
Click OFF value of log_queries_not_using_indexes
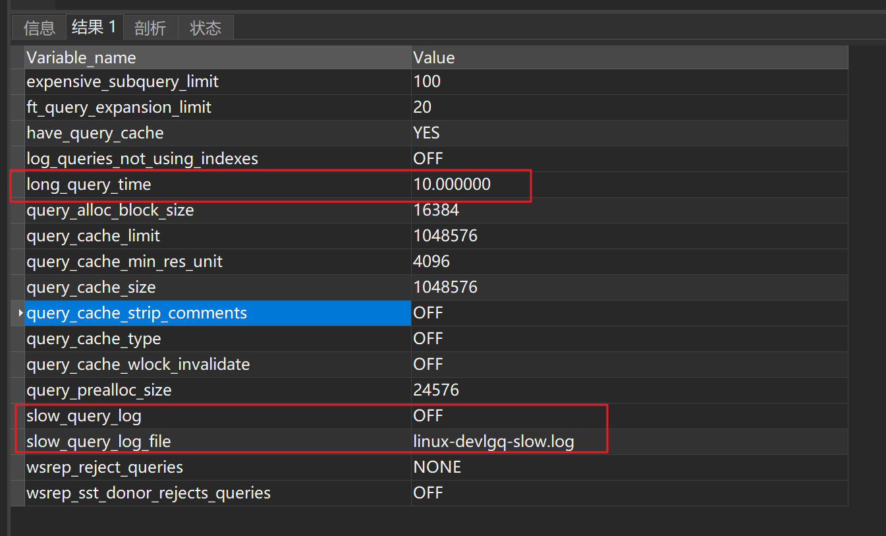(x=630, y=159)
